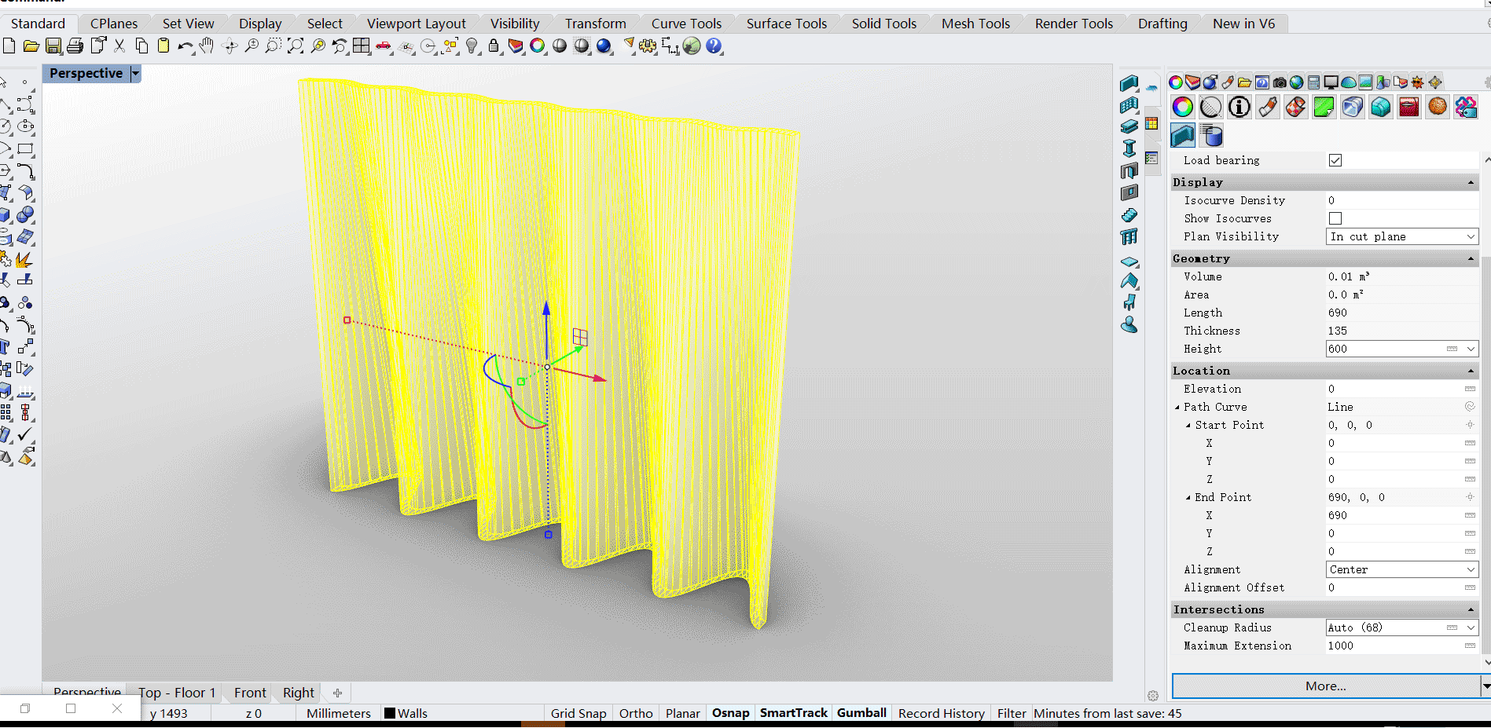Open the camera tab in panel

[x=1280, y=82]
